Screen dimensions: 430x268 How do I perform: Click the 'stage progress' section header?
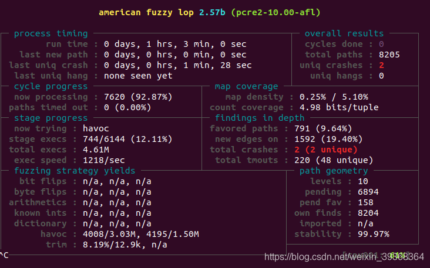pos(51,118)
